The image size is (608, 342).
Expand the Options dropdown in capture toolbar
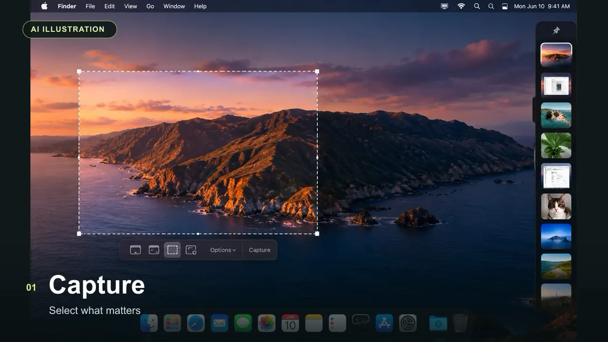[x=223, y=250]
